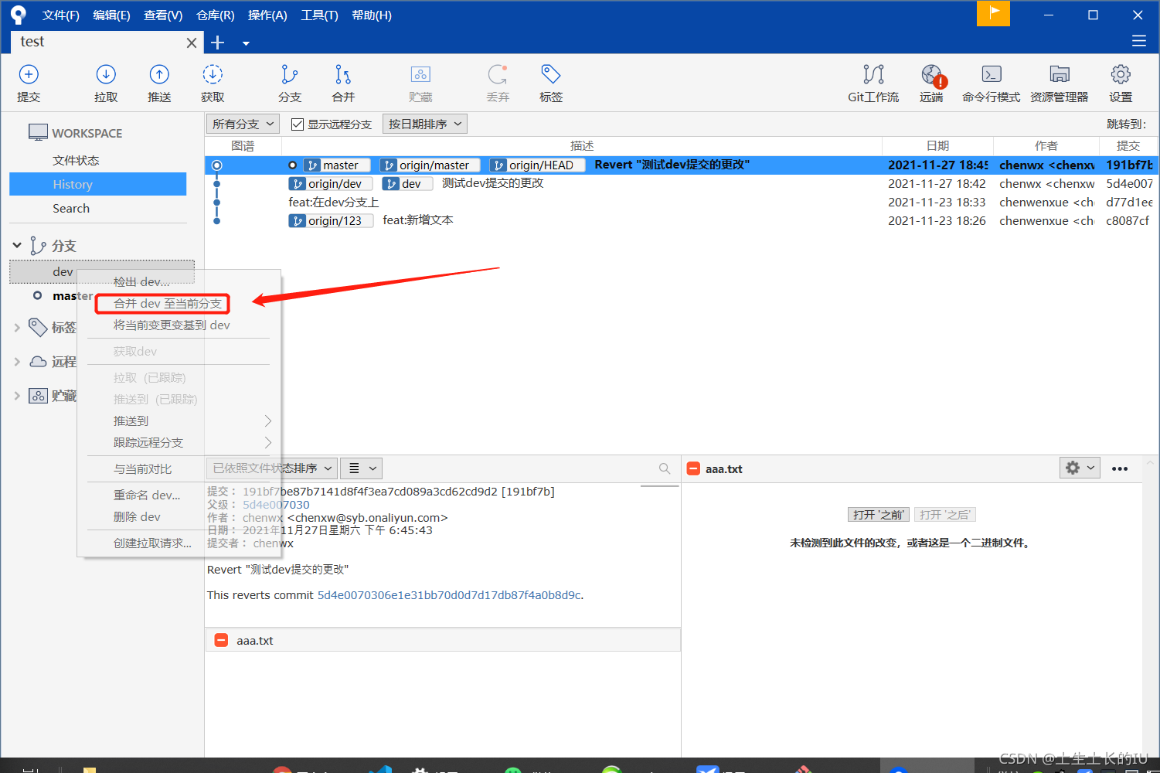Click the plus icon to add new tab
The width and height of the screenshot is (1160, 773).
[x=218, y=43]
